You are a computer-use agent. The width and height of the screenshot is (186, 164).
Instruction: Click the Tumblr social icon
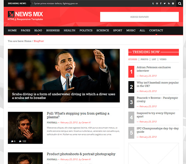(153, 3)
